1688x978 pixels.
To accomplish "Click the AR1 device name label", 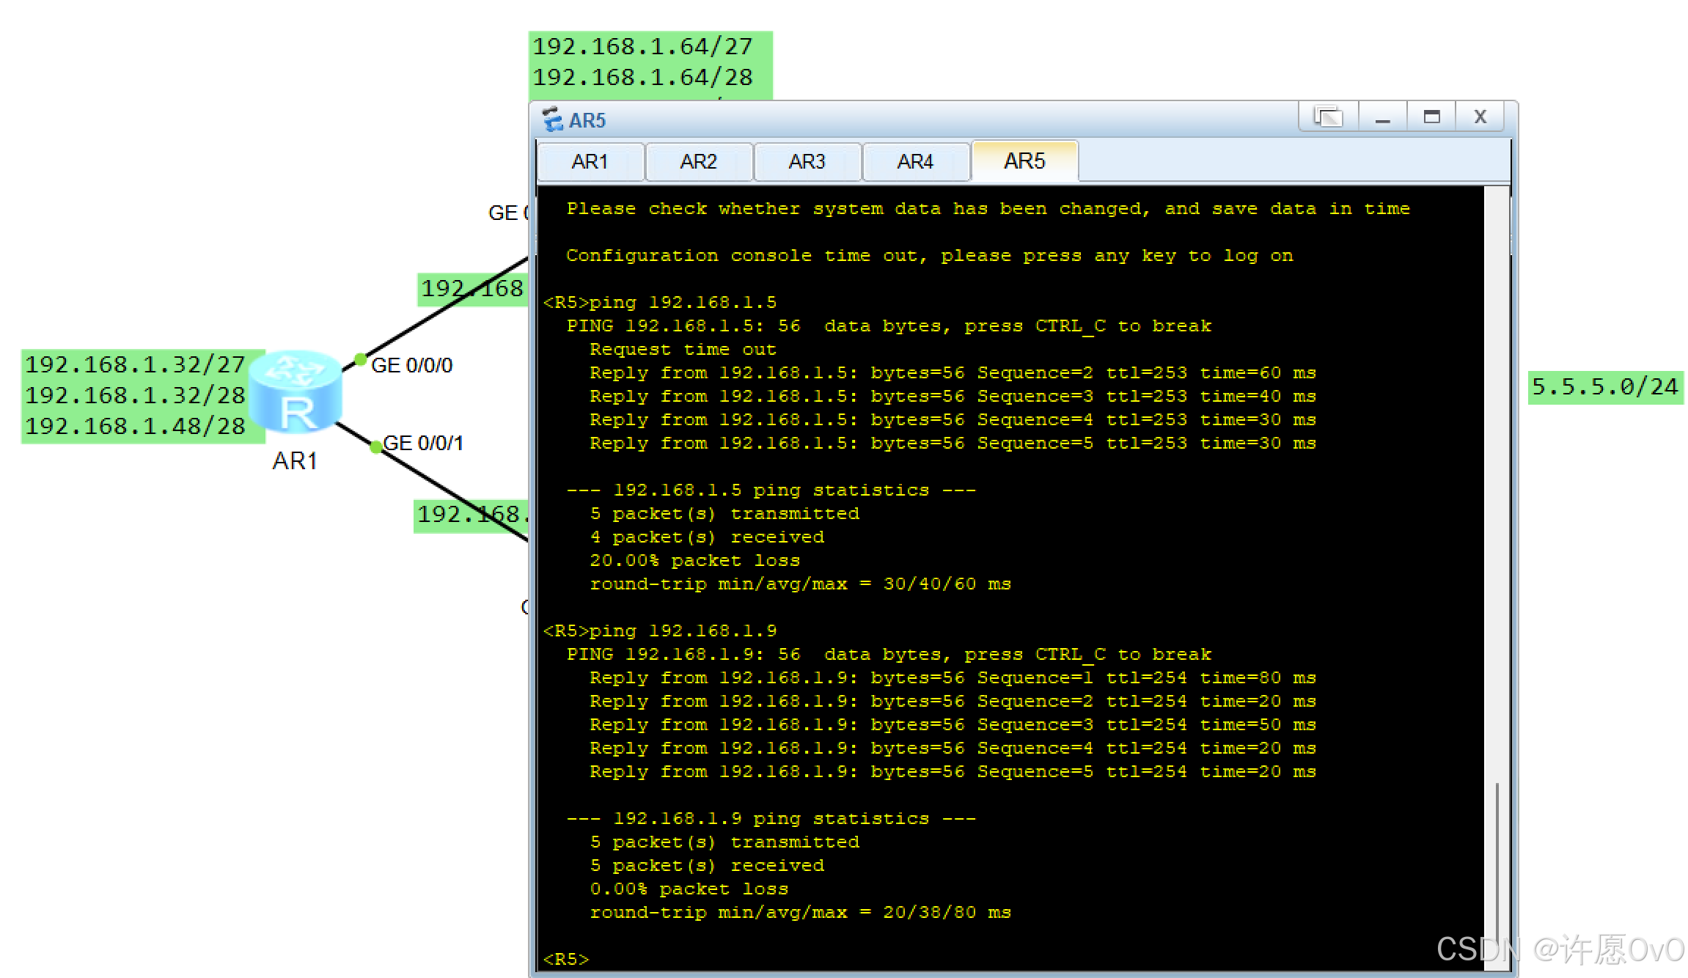I will (x=295, y=461).
